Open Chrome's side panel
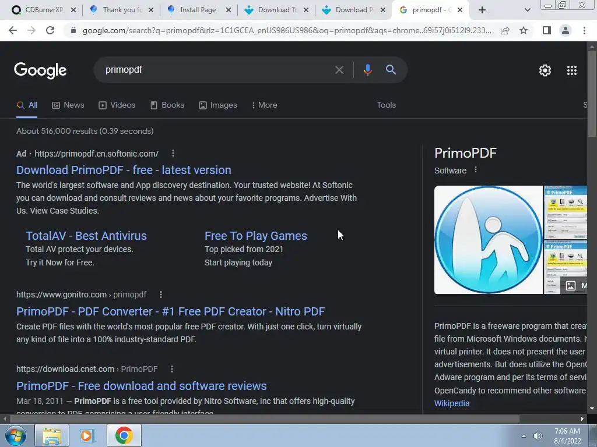 547,30
